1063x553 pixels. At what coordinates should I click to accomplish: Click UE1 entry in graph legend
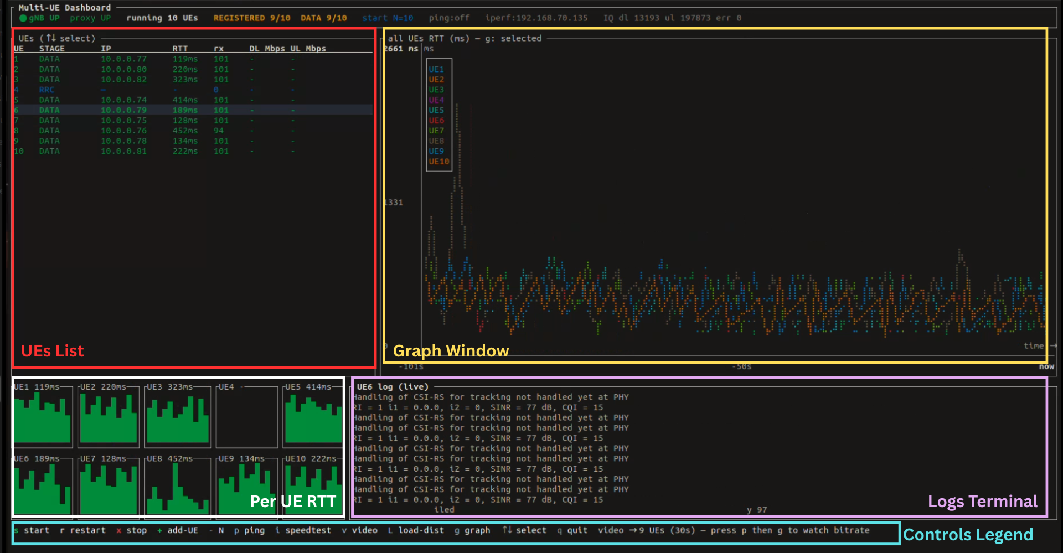click(436, 70)
